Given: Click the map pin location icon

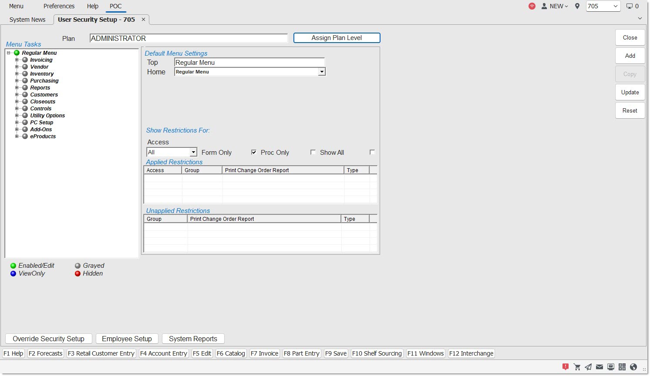Looking at the screenshot, I should 577,6.
